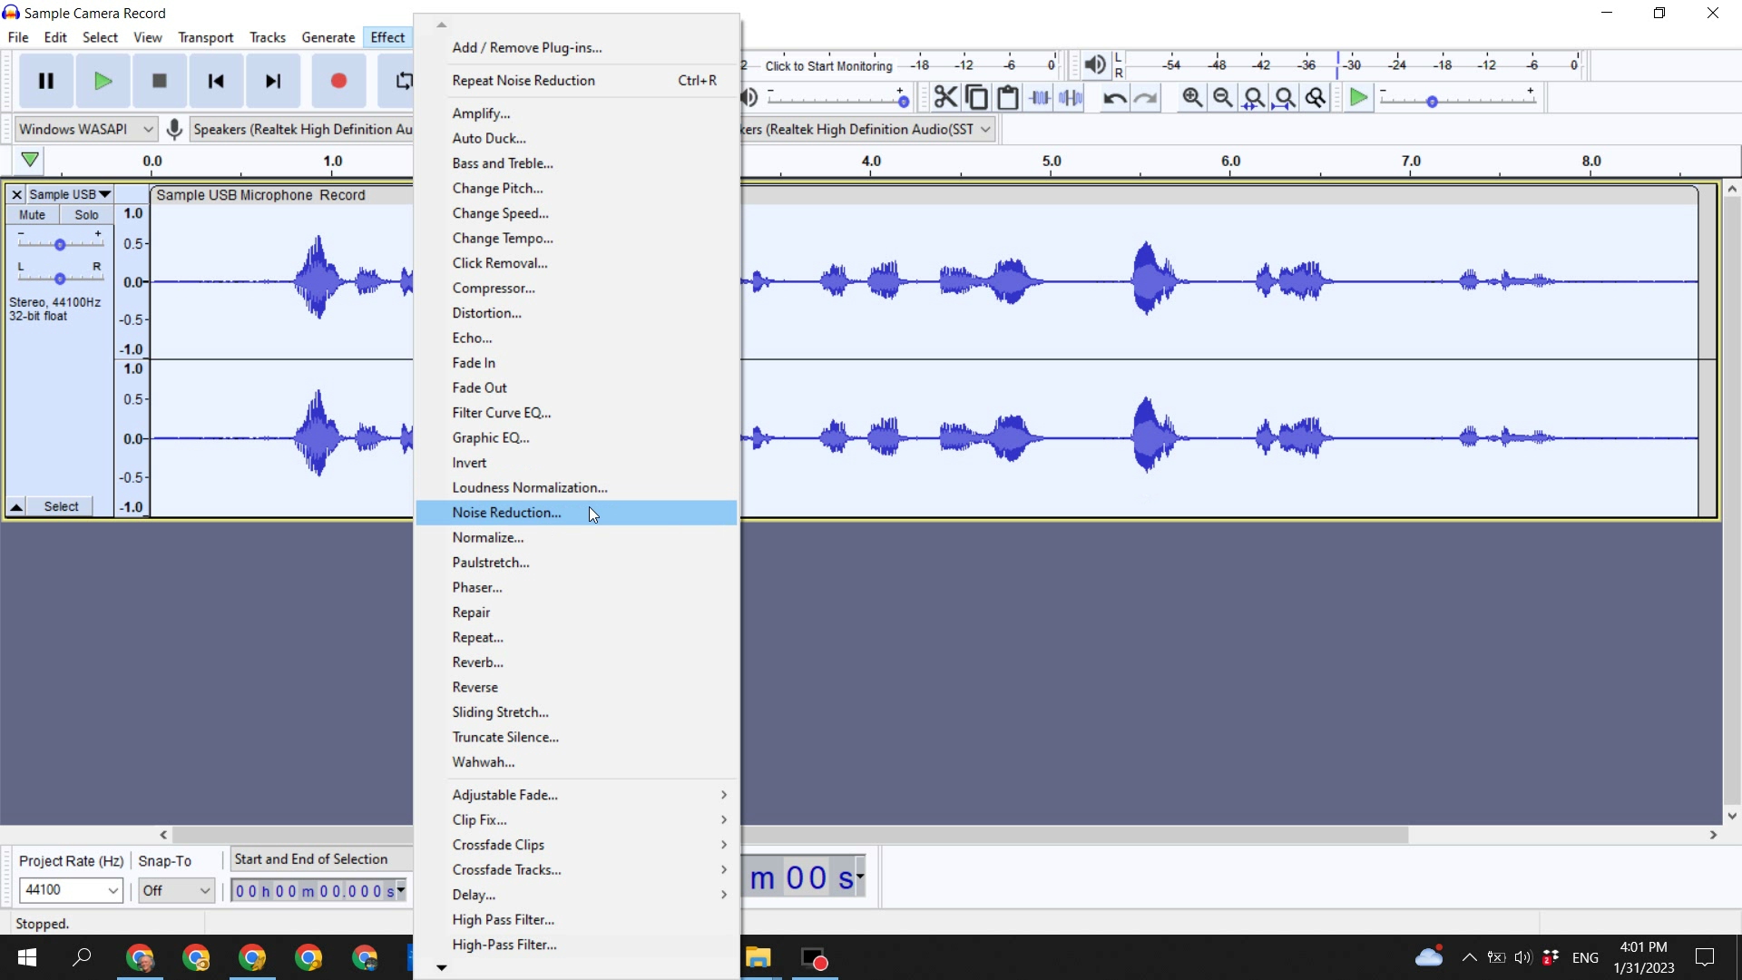Skip to start of track

[216, 81]
